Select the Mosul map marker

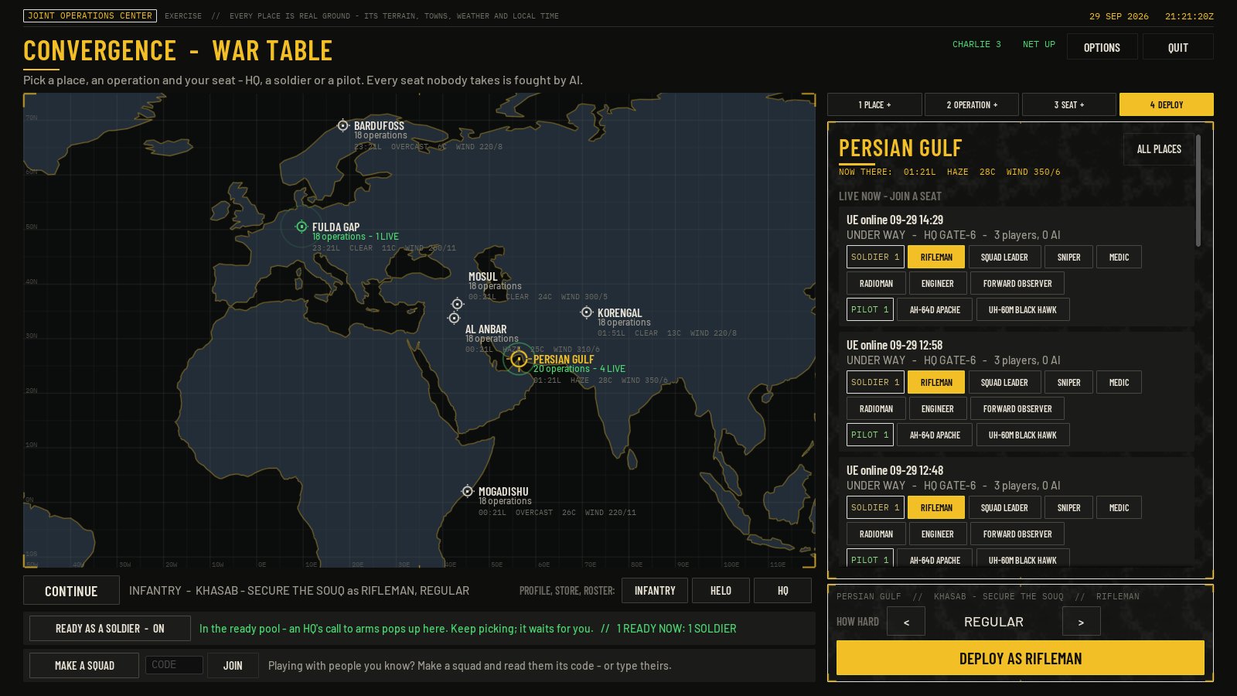(458, 304)
